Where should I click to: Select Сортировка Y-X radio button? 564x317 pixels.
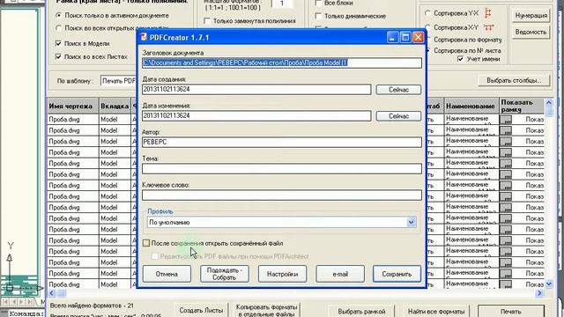click(x=427, y=13)
